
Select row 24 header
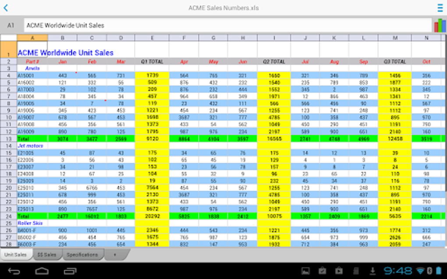click(9, 216)
